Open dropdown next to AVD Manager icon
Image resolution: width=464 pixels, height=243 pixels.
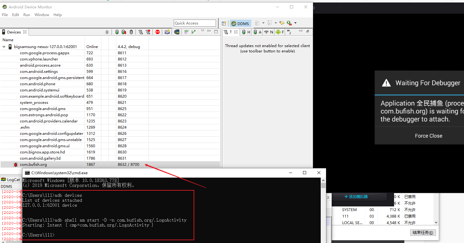[x=275, y=23]
